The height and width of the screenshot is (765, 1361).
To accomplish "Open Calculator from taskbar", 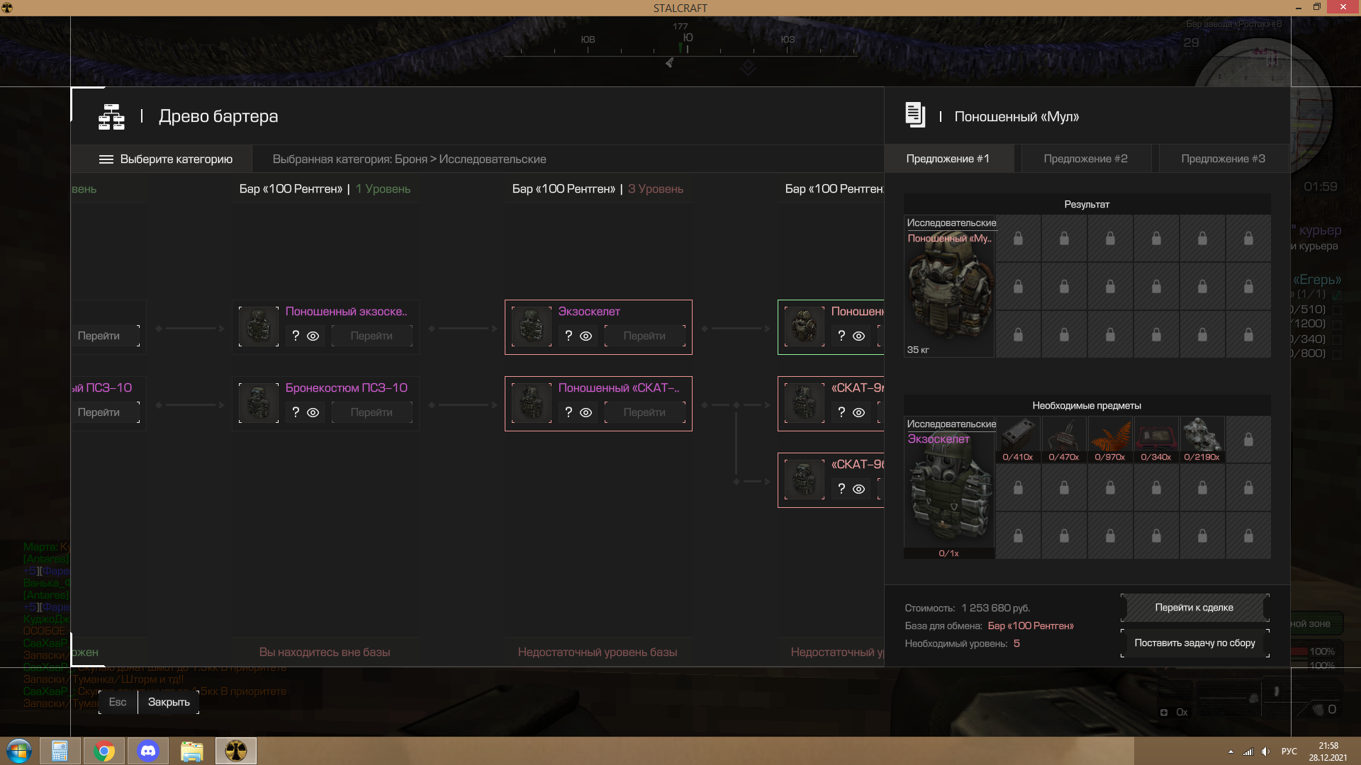I will 60,751.
